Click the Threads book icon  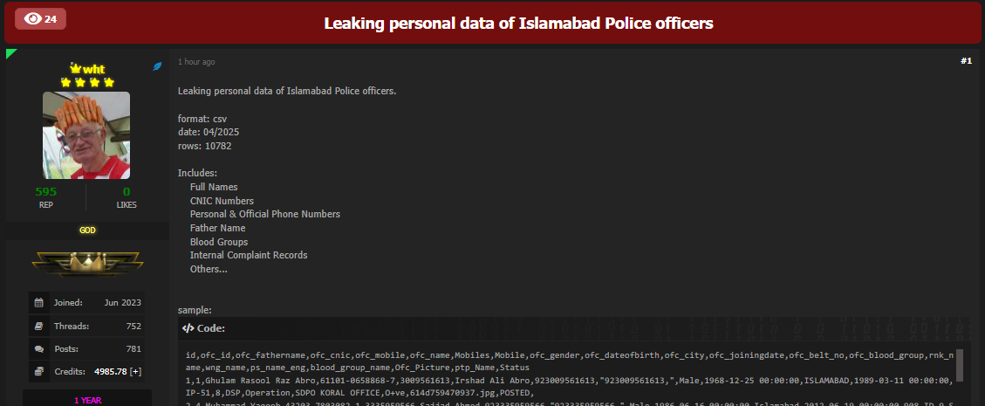[38, 326]
